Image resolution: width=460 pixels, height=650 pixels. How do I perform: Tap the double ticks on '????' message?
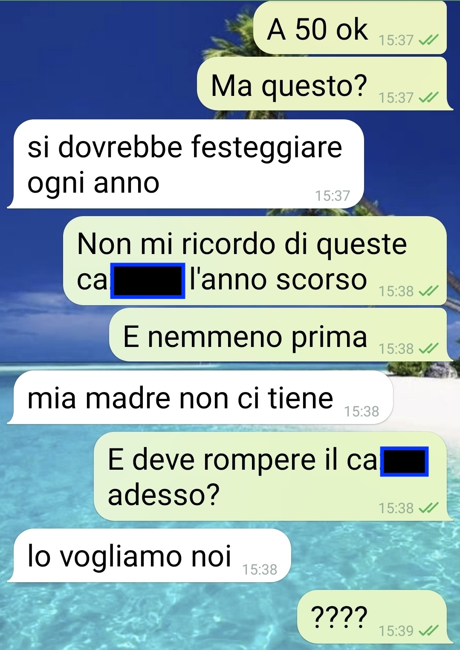click(x=428, y=630)
